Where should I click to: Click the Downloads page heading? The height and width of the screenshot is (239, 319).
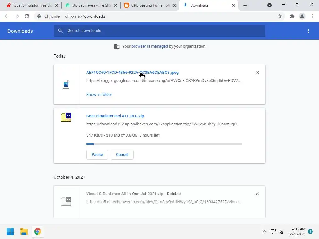coord(20,31)
